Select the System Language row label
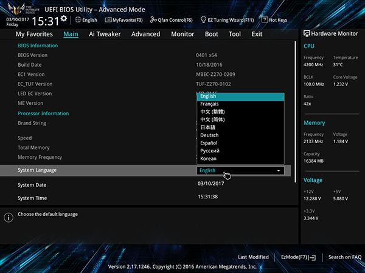 (x=37, y=170)
